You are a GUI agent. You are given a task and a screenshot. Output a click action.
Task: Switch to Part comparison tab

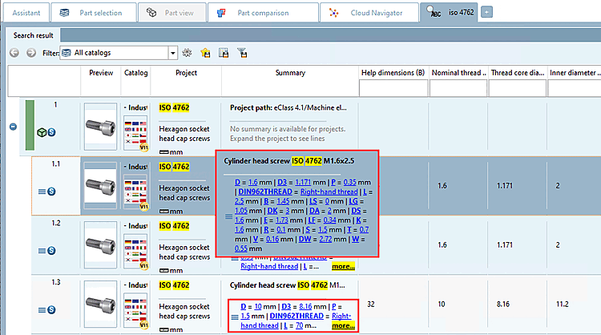click(x=263, y=13)
